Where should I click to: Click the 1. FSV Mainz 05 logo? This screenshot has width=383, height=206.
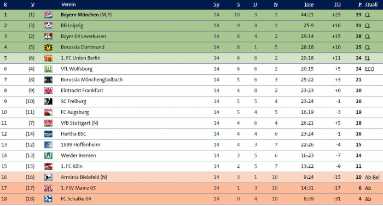point(48,188)
